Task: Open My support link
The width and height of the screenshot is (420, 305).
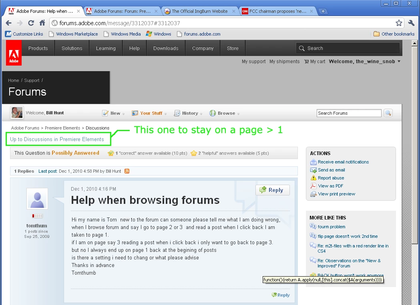Action: pyautogui.click(x=254, y=62)
